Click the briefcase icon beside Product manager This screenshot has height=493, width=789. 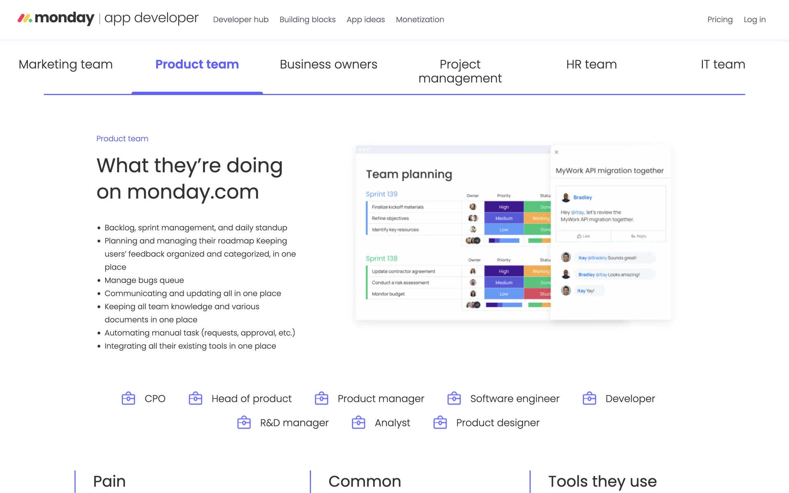(x=321, y=399)
